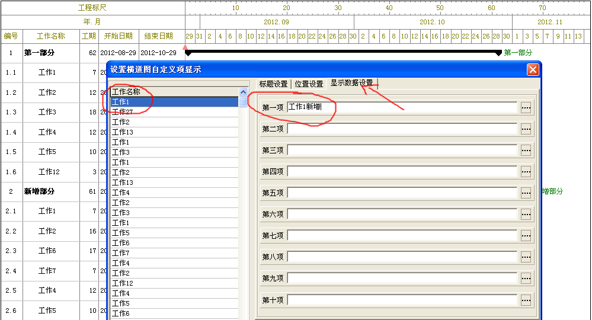Select the 显示数据设置 tab
The height and width of the screenshot is (320, 592).
click(352, 84)
